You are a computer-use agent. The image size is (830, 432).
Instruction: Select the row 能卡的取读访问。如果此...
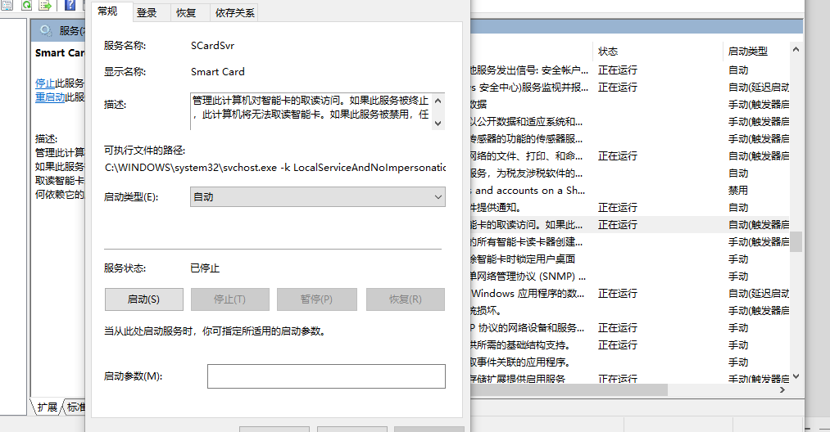[630, 225]
